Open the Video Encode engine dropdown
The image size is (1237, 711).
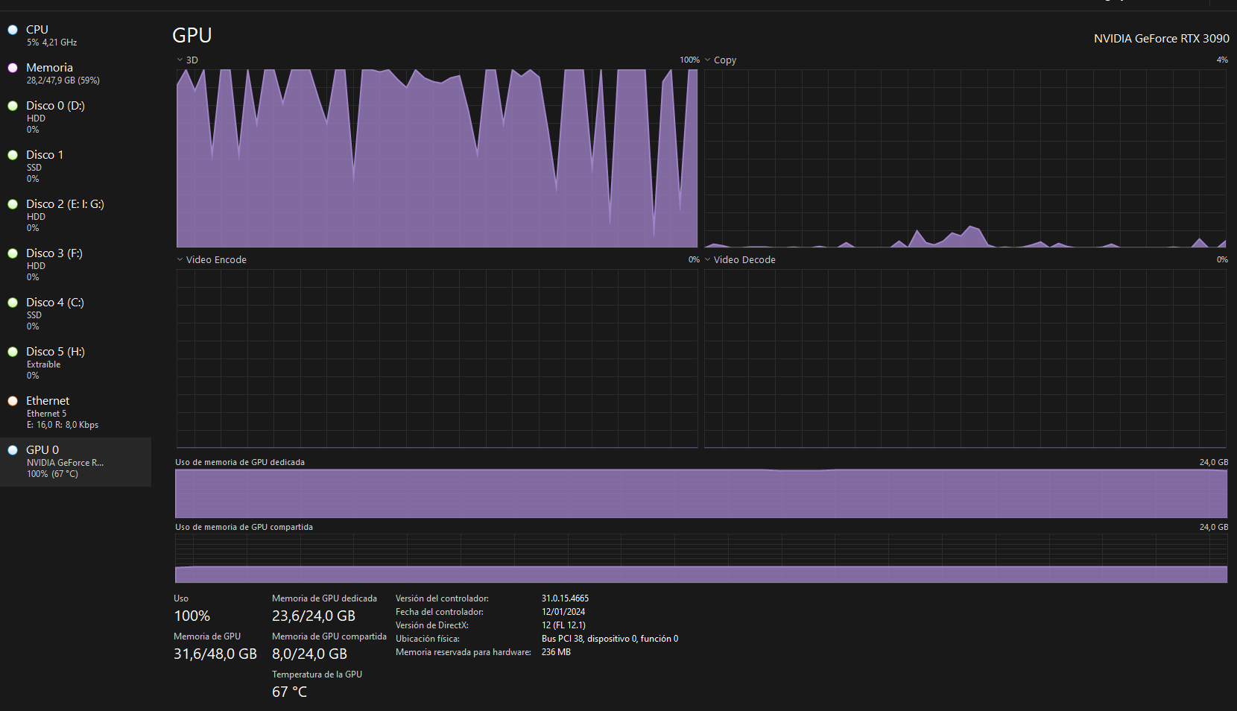pos(180,260)
